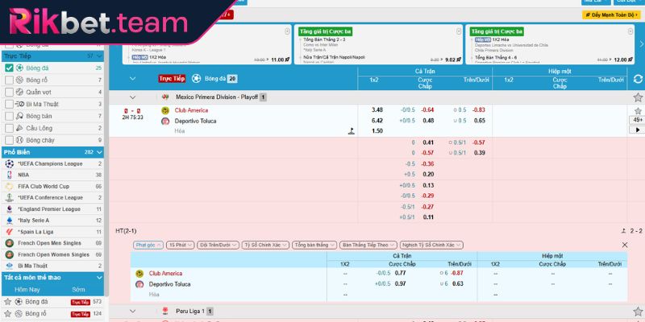Close the corner markets panel
The image size is (645, 322).
click(x=624, y=244)
